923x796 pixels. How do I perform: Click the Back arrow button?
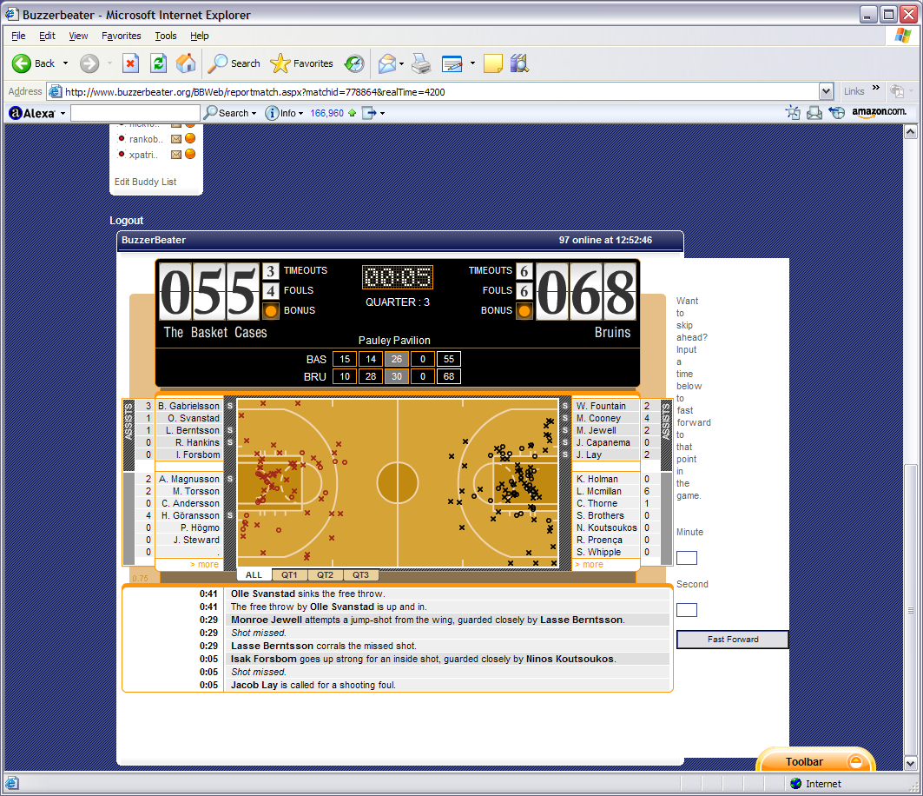[x=33, y=63]
